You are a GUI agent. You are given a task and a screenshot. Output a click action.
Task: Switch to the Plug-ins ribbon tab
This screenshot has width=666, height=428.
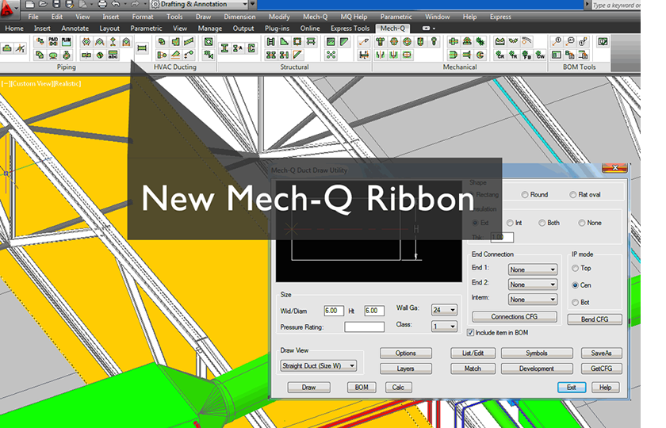click(x=277, y=29)
